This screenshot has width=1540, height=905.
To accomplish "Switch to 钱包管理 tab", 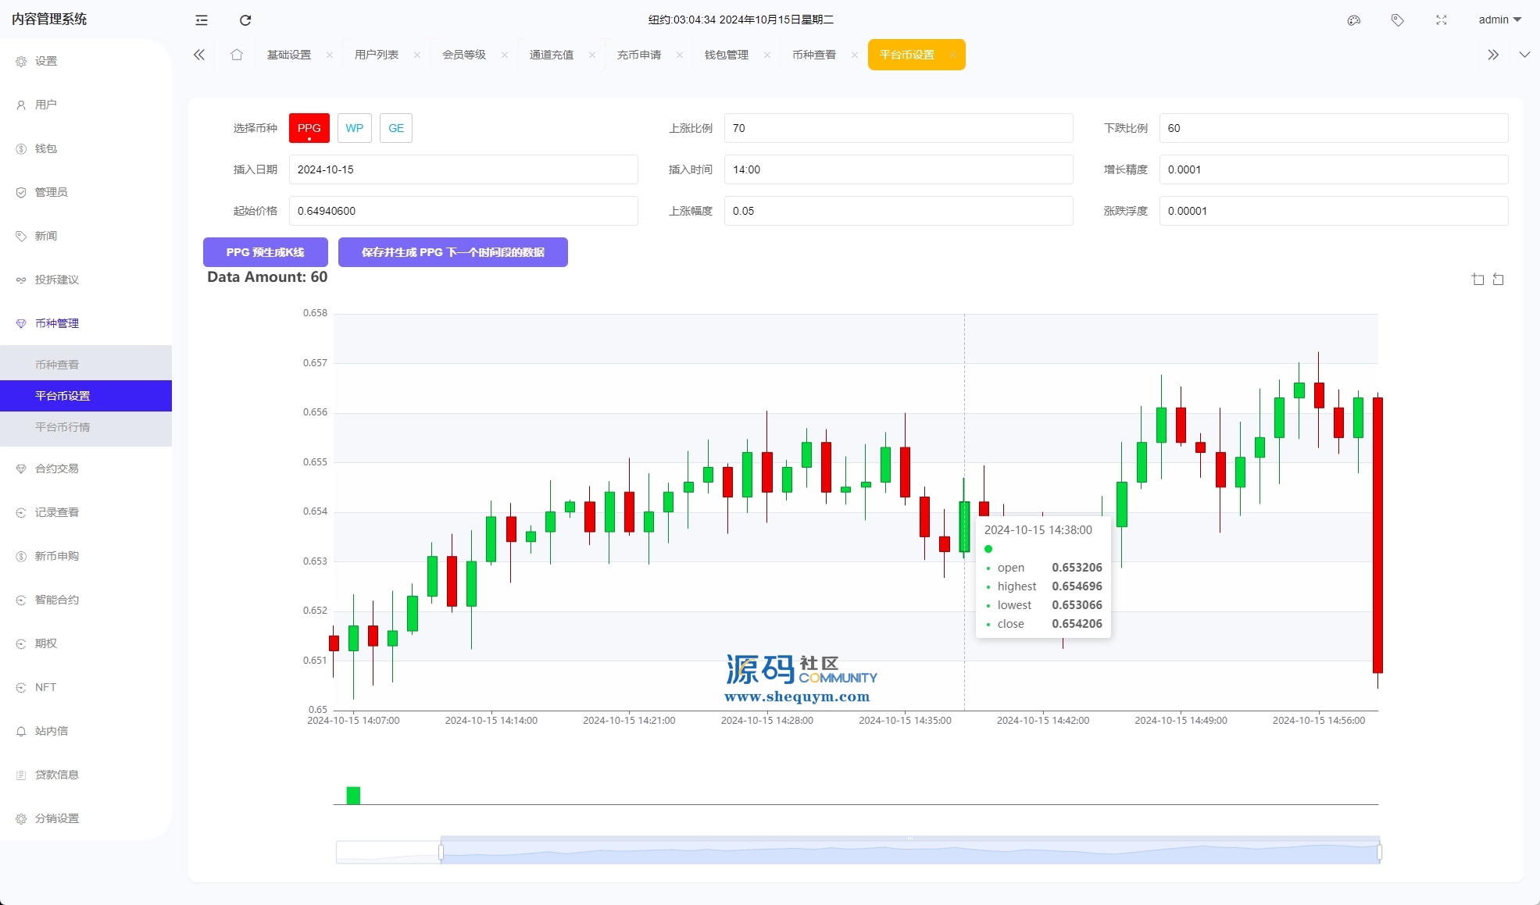I will coord(727,55).
